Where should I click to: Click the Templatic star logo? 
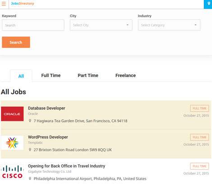12,143
